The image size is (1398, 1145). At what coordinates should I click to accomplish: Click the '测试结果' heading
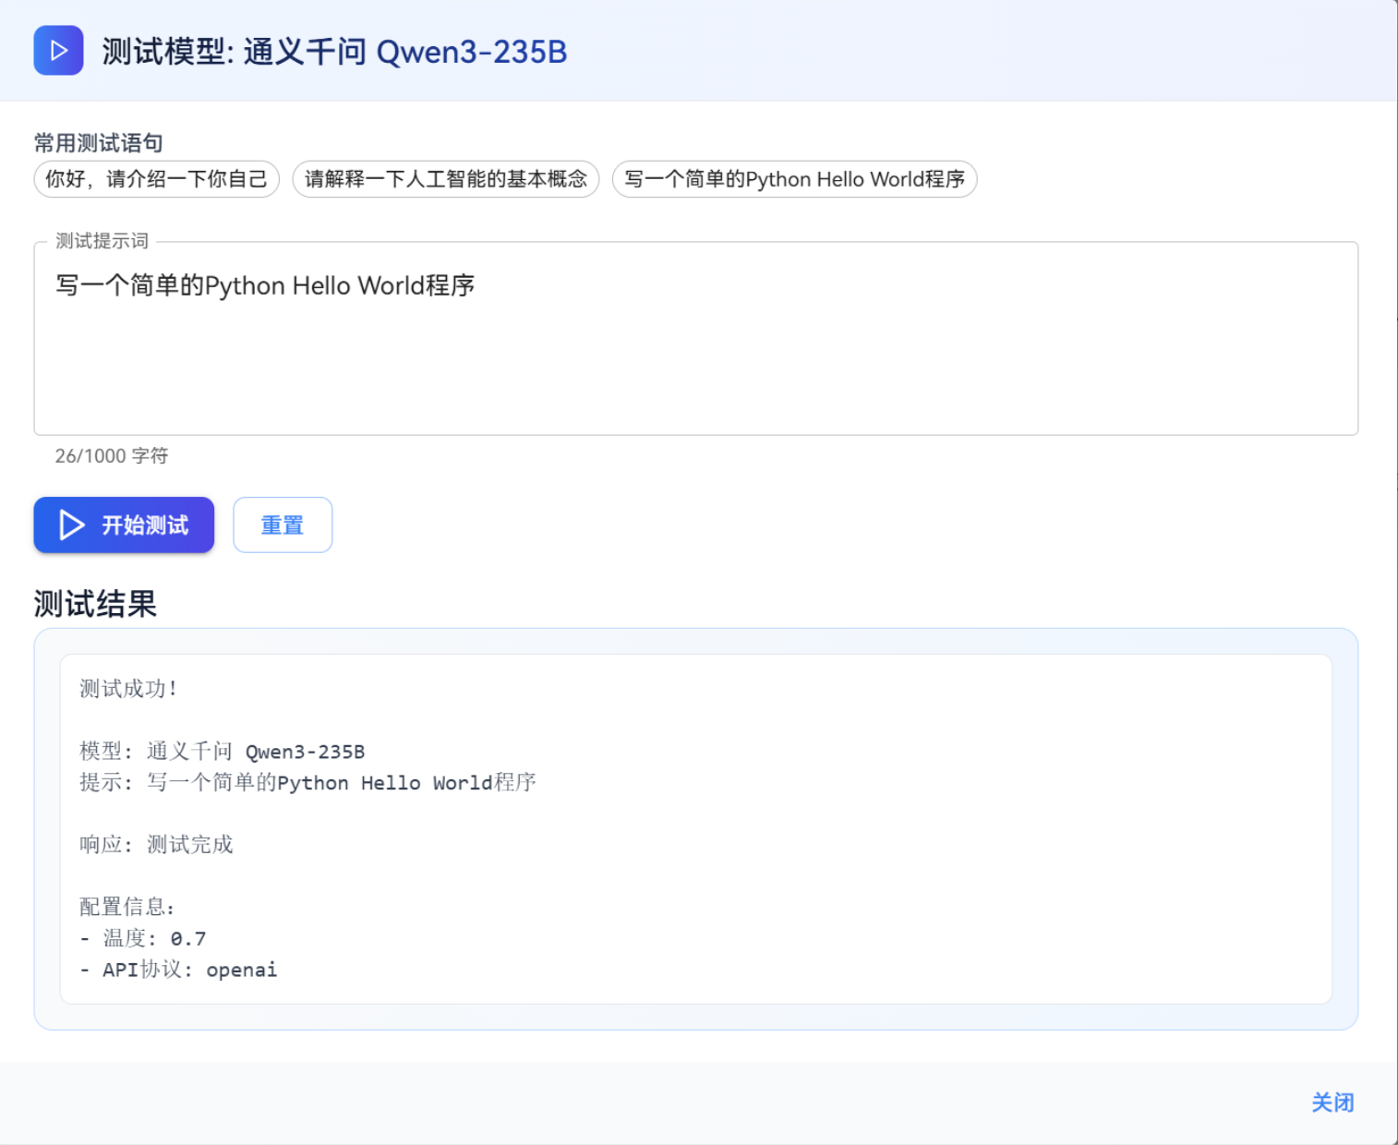coord(95,604)
